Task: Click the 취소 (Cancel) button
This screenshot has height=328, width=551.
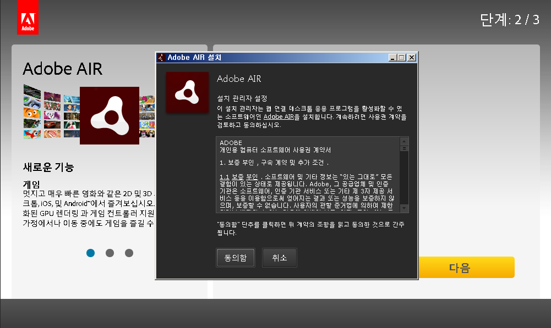Action: (x=280, y=258)
